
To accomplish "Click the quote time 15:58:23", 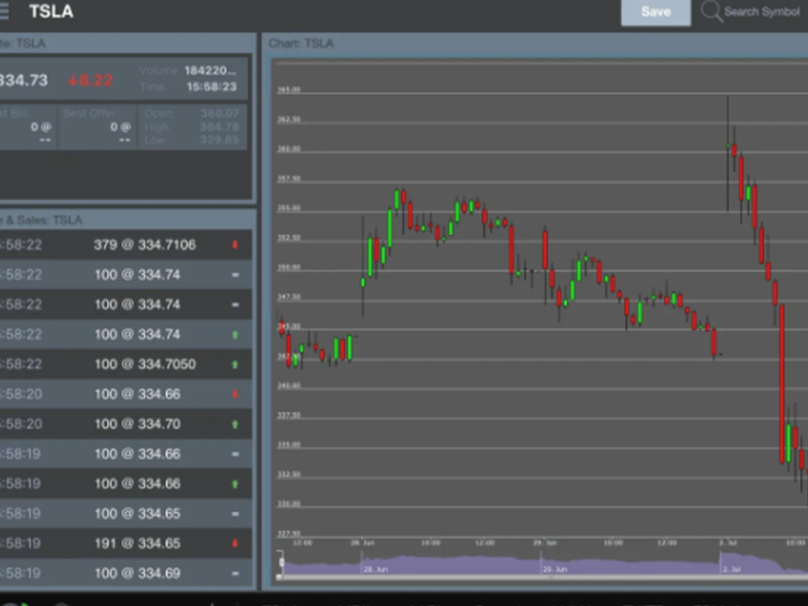I will 212,87.
